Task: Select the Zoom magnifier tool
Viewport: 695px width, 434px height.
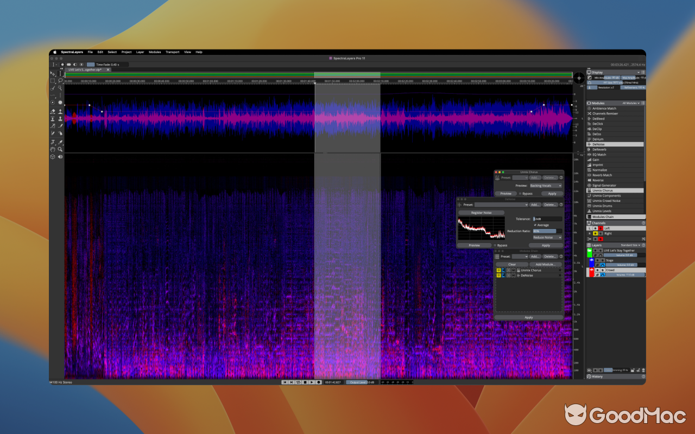Action: click(60, 149)
